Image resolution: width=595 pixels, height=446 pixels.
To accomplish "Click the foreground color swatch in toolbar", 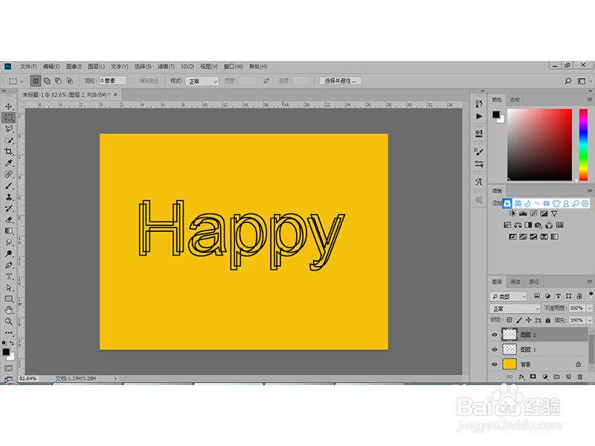I will [x=6, y=352].
